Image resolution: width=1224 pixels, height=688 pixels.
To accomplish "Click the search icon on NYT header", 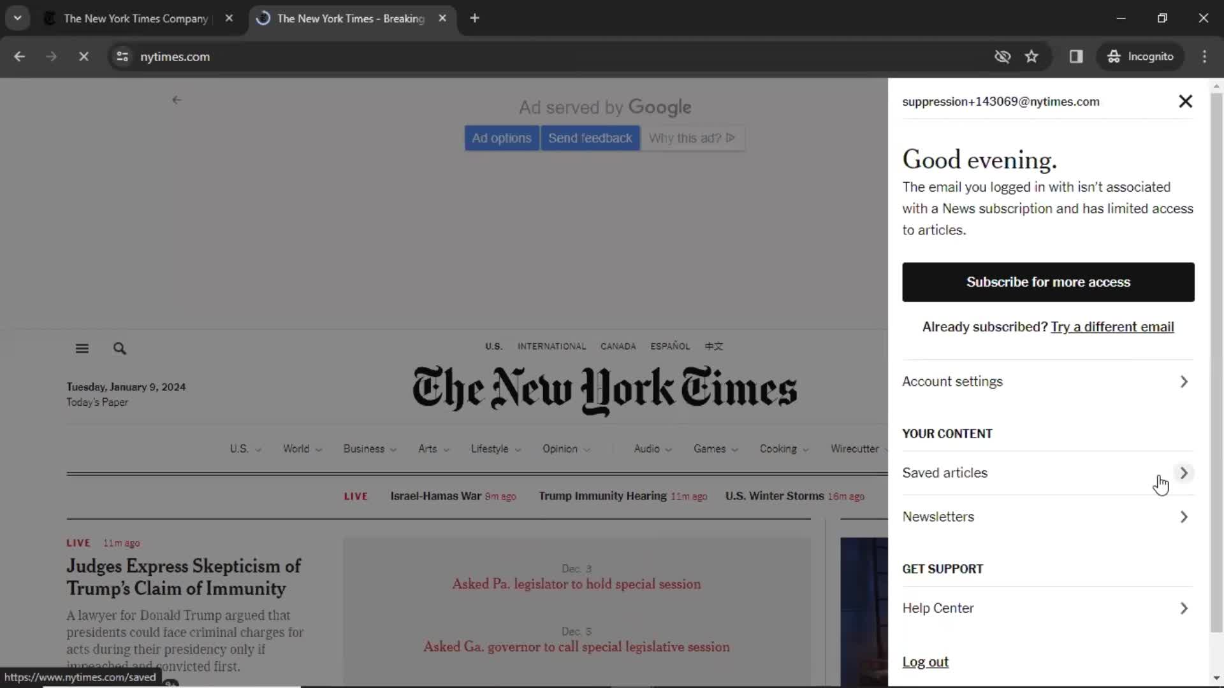I will pos(119,347).
